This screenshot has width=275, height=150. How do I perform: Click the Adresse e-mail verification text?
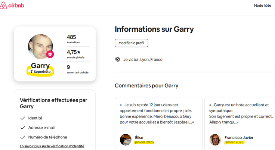pyautogui.click(x=41, y=128)
